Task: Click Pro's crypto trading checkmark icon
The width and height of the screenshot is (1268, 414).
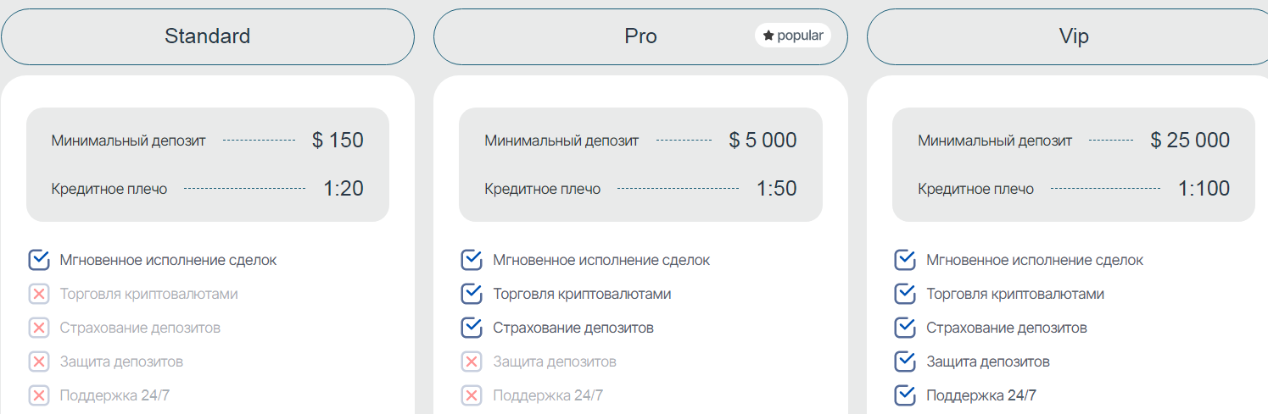Action: point(472,294)
